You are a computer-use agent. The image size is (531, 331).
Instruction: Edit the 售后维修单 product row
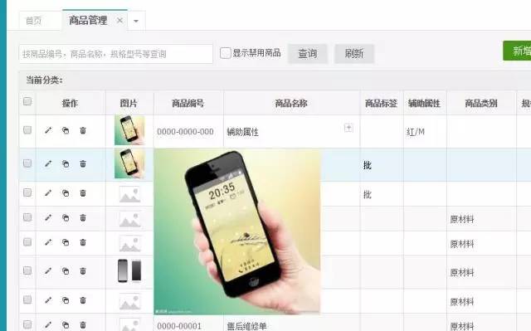coord(48,325)
